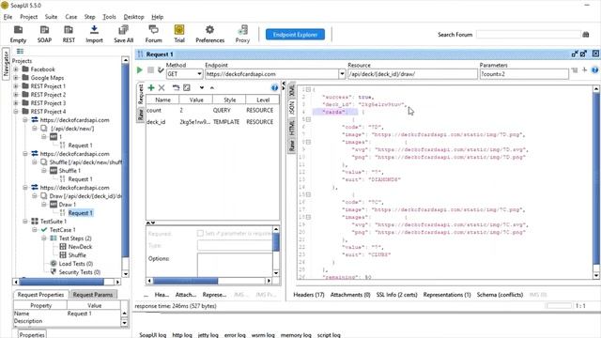601x338 pixels.
Task: Click the Search Forum input field
Action: [x=529, y=35]
